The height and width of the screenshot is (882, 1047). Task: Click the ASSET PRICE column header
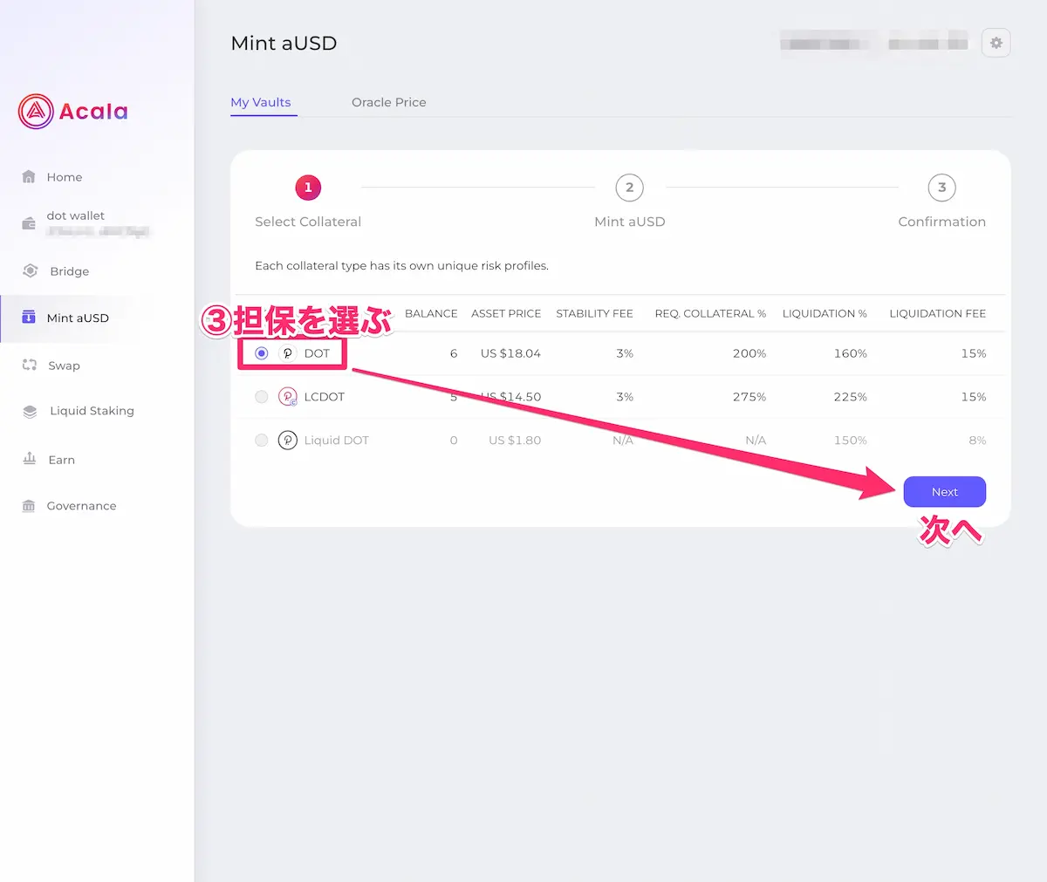pyautogui.click(x=506, y=313)
